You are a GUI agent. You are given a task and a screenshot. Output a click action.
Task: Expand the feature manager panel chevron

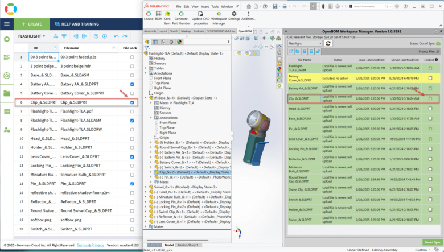coord(228,42)
